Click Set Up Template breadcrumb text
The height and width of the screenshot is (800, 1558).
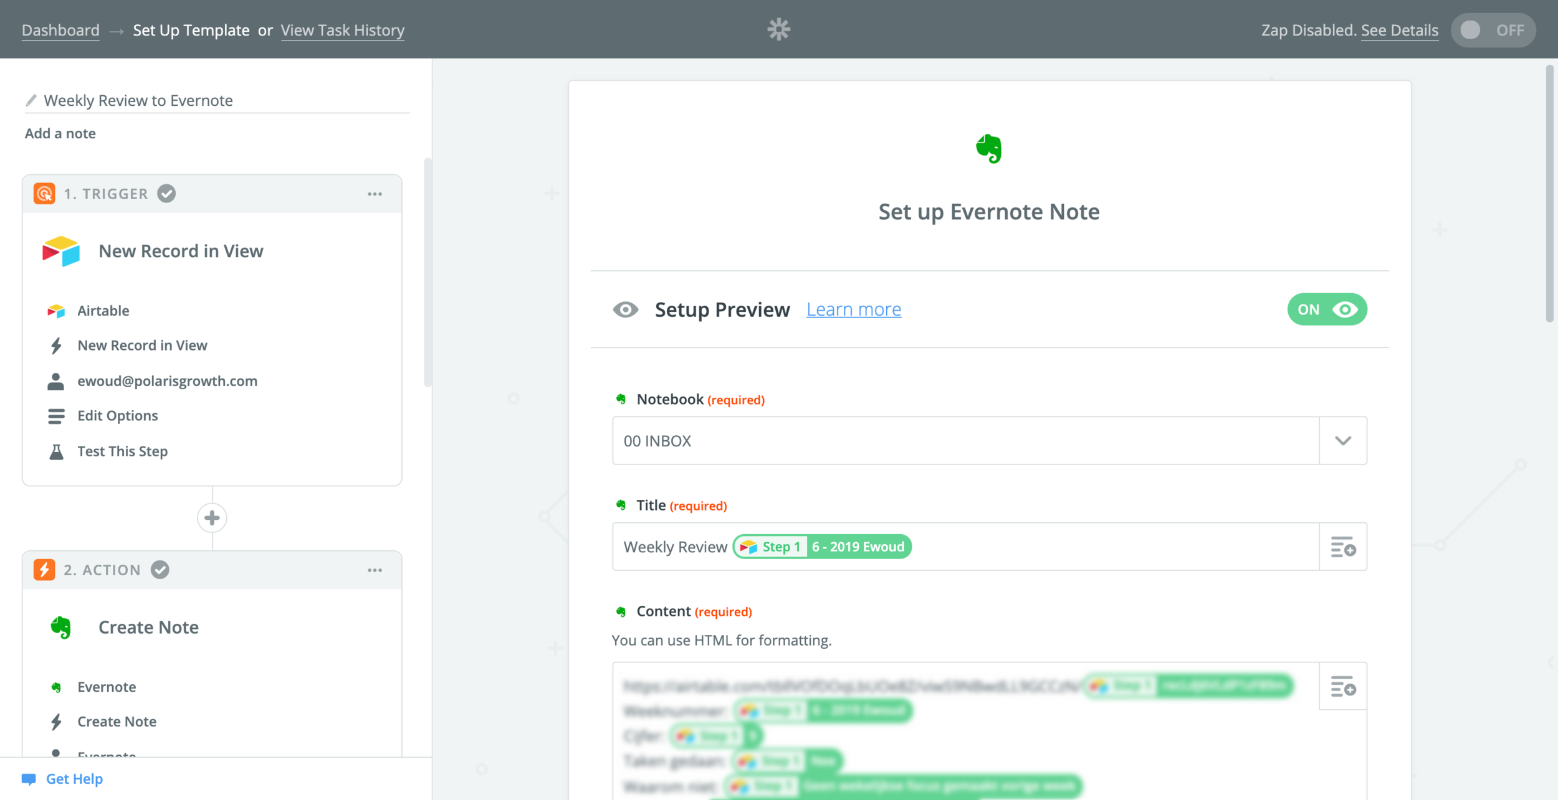tap(191, 31)
